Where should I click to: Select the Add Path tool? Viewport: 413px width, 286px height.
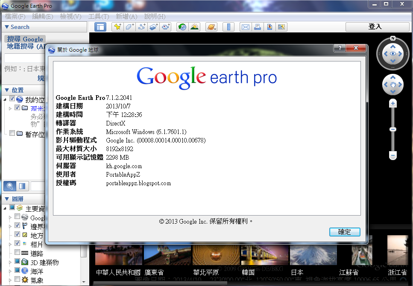click(x=142, y=27)
